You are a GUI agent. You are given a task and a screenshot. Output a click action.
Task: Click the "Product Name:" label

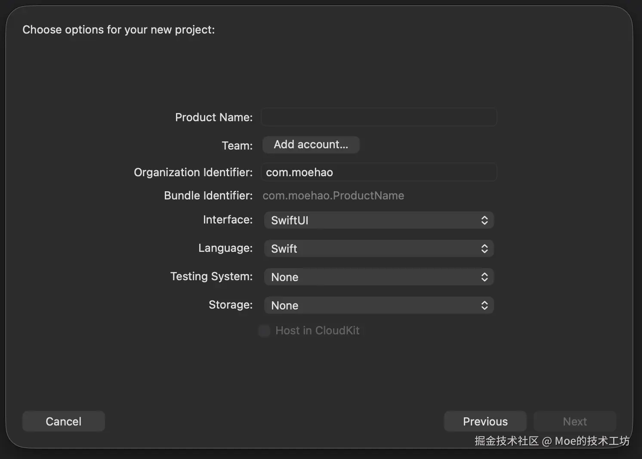tap(213, 117)
